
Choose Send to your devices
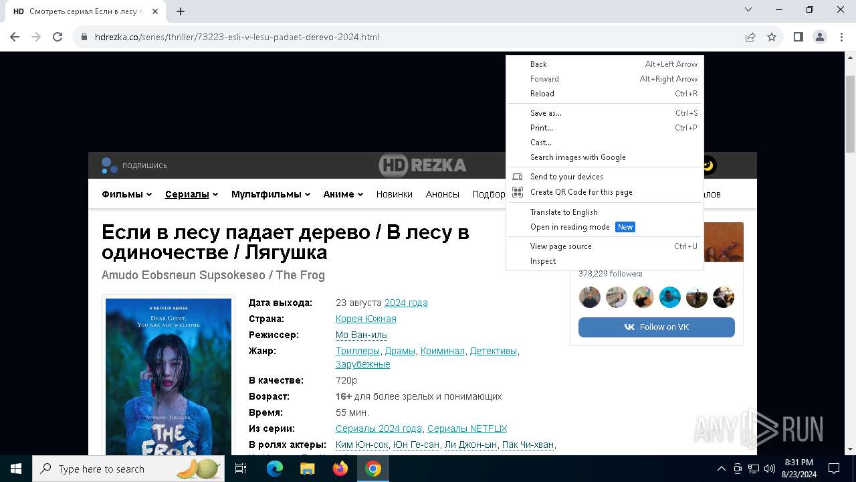[605, 177]
